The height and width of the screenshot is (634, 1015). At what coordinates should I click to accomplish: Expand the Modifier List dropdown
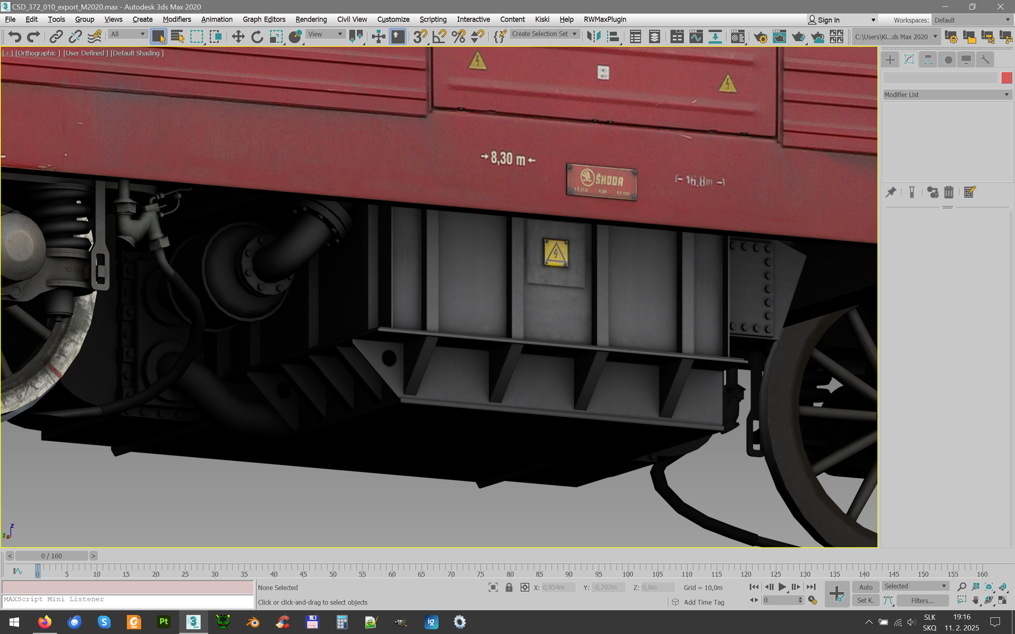tap(947, 95)
